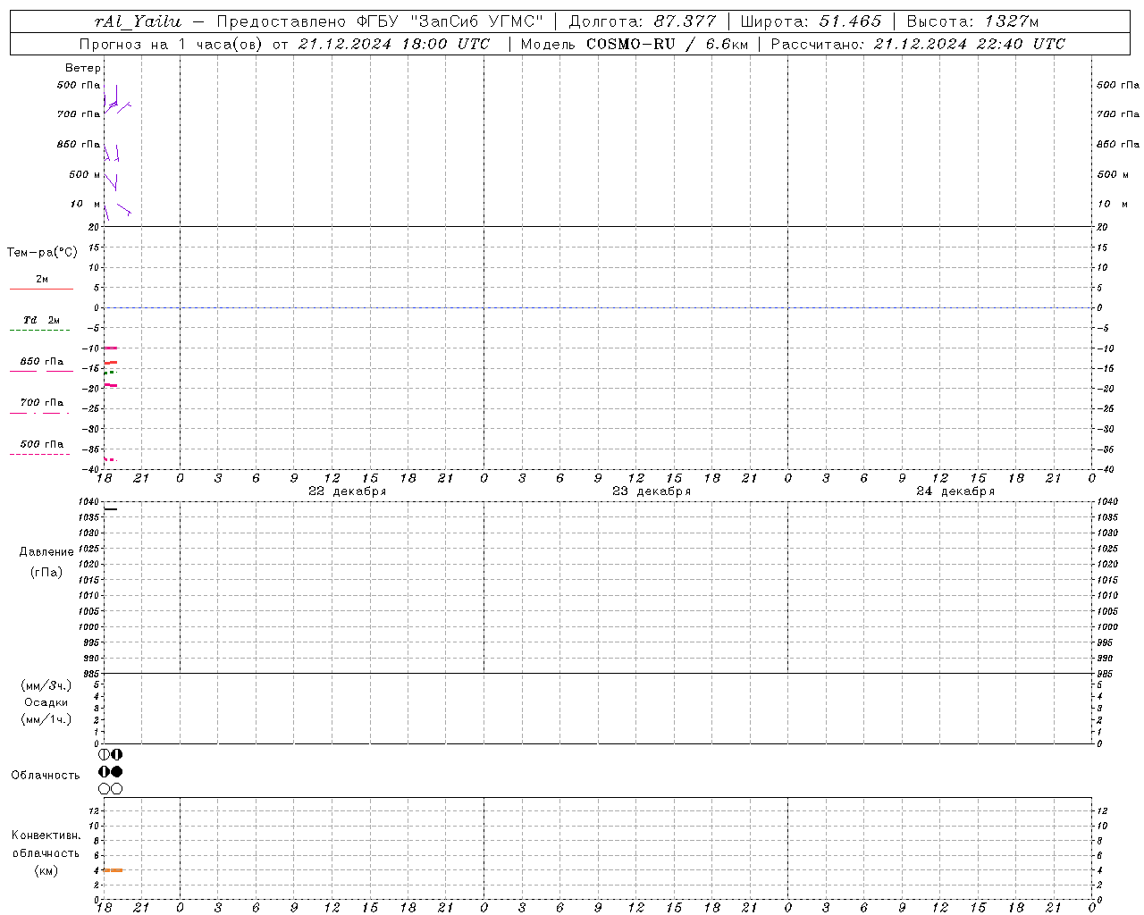Click the Ветер section label
1144x915 pixels.
click(x=83, y=68)
